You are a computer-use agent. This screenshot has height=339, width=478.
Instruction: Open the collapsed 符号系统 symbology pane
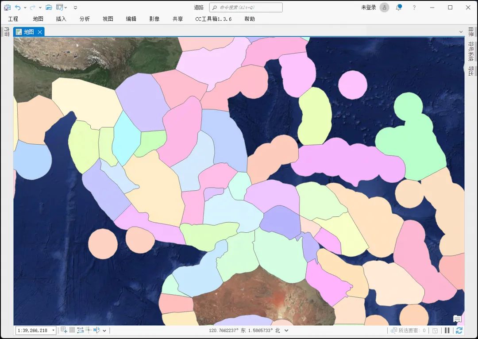point(471,51)
